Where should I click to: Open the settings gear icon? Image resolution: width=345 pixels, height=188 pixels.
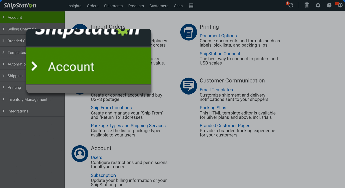[x=318, y=5]
